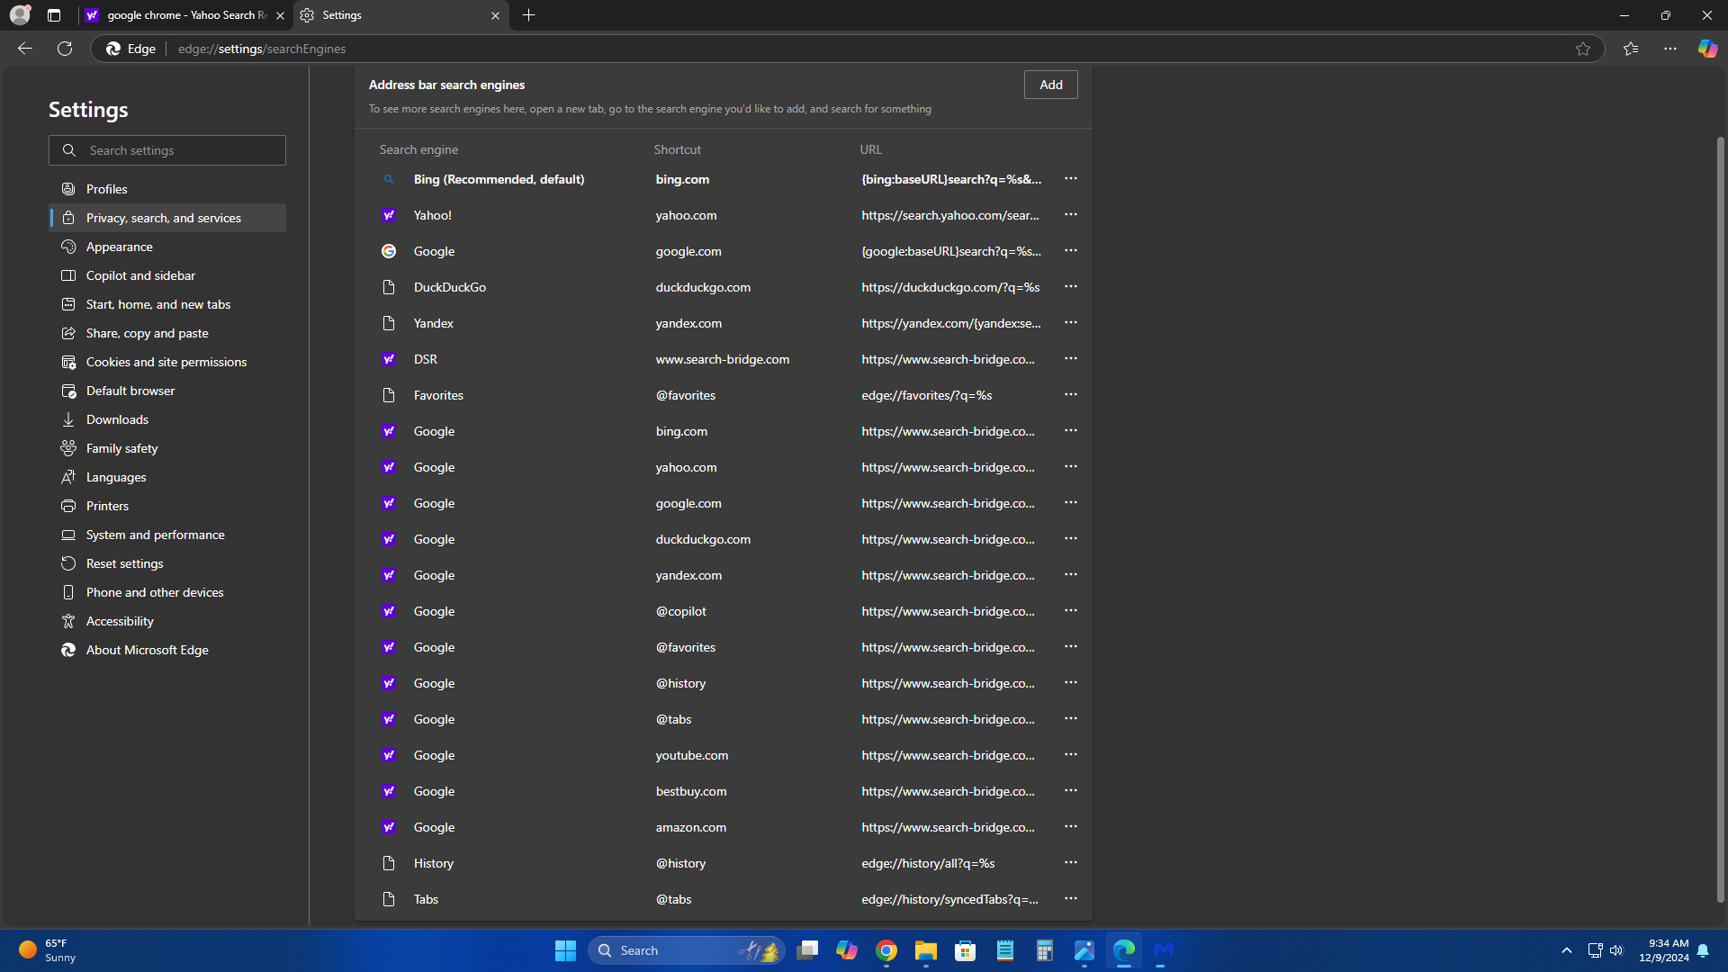Open the Settings and more menu
This screenshot has width=1728, height=972.
tap(1670, 49)
